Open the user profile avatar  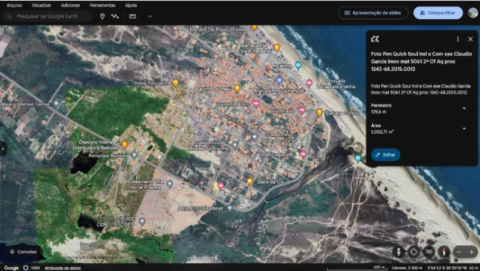tap(473, 13)
